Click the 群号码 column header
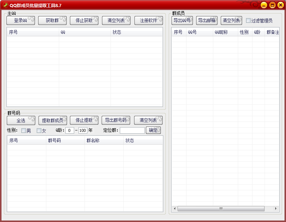The height and width of the screenshot is (222, 286). coord(66,140)
